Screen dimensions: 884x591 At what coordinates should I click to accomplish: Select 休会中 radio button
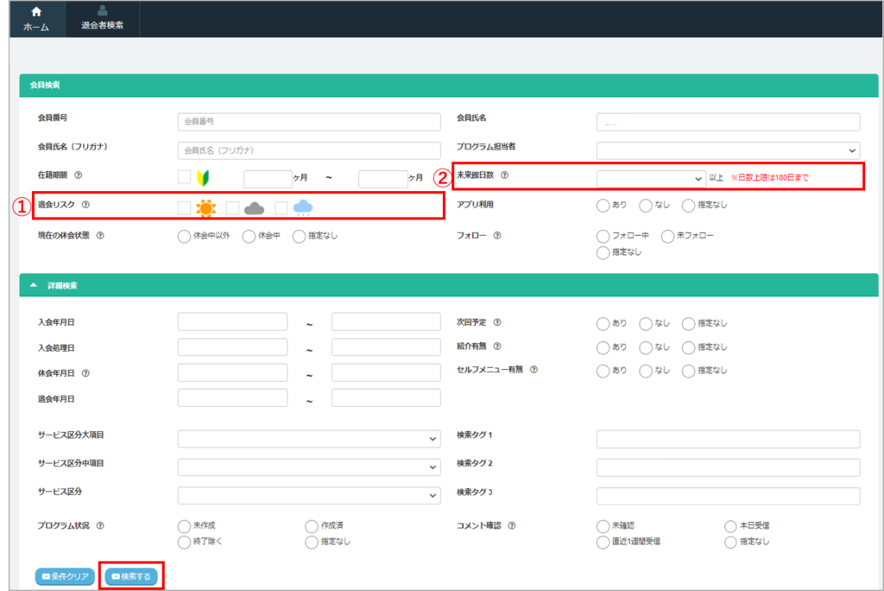tap(249, 236)
